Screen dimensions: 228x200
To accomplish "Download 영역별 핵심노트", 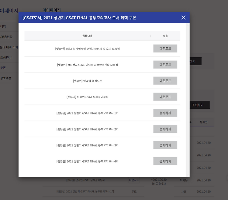I will click(165, 81).
